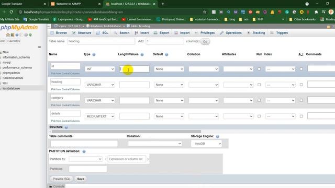The width and height of the screenshot is (335, 188).
Task: Open the Export tab
Action: [162, 33]
